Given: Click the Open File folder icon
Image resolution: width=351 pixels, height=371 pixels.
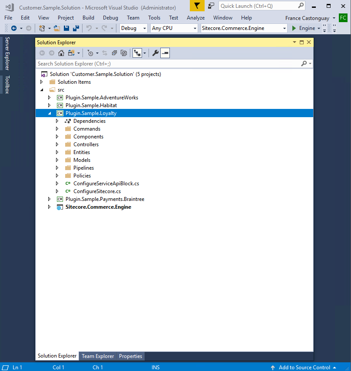Looking at the screenshot, I should tap(57, 28).
